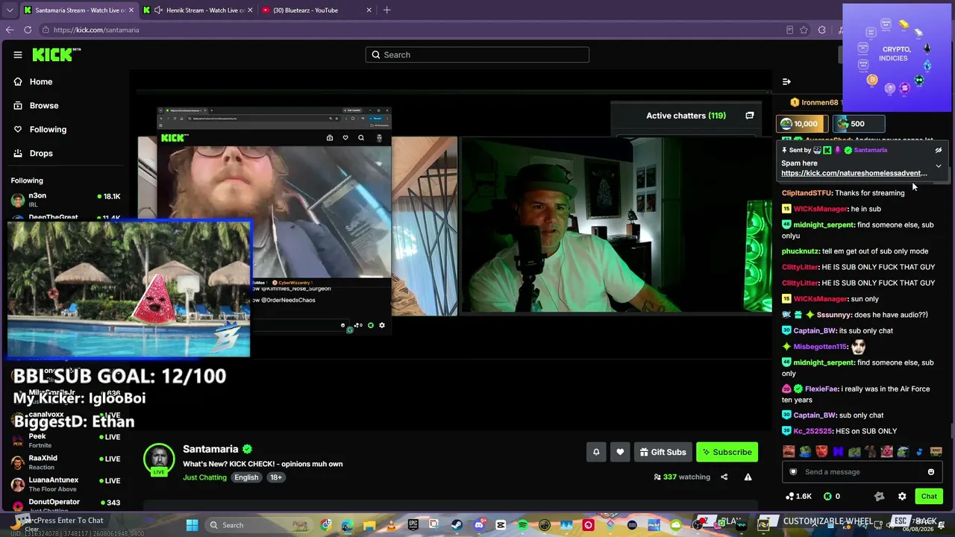The image size is (955, 537).
Task: Switch to the Henrik Stream tab
Action: point(198,10)
